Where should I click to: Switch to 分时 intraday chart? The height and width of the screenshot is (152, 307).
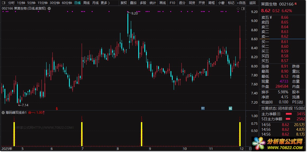[11, 3]
